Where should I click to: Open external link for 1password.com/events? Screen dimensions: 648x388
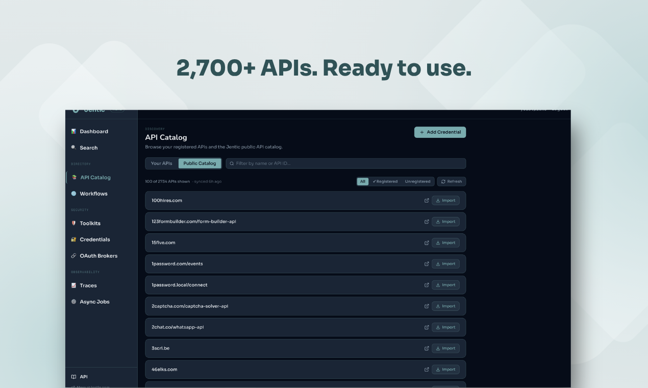(427, 264)
